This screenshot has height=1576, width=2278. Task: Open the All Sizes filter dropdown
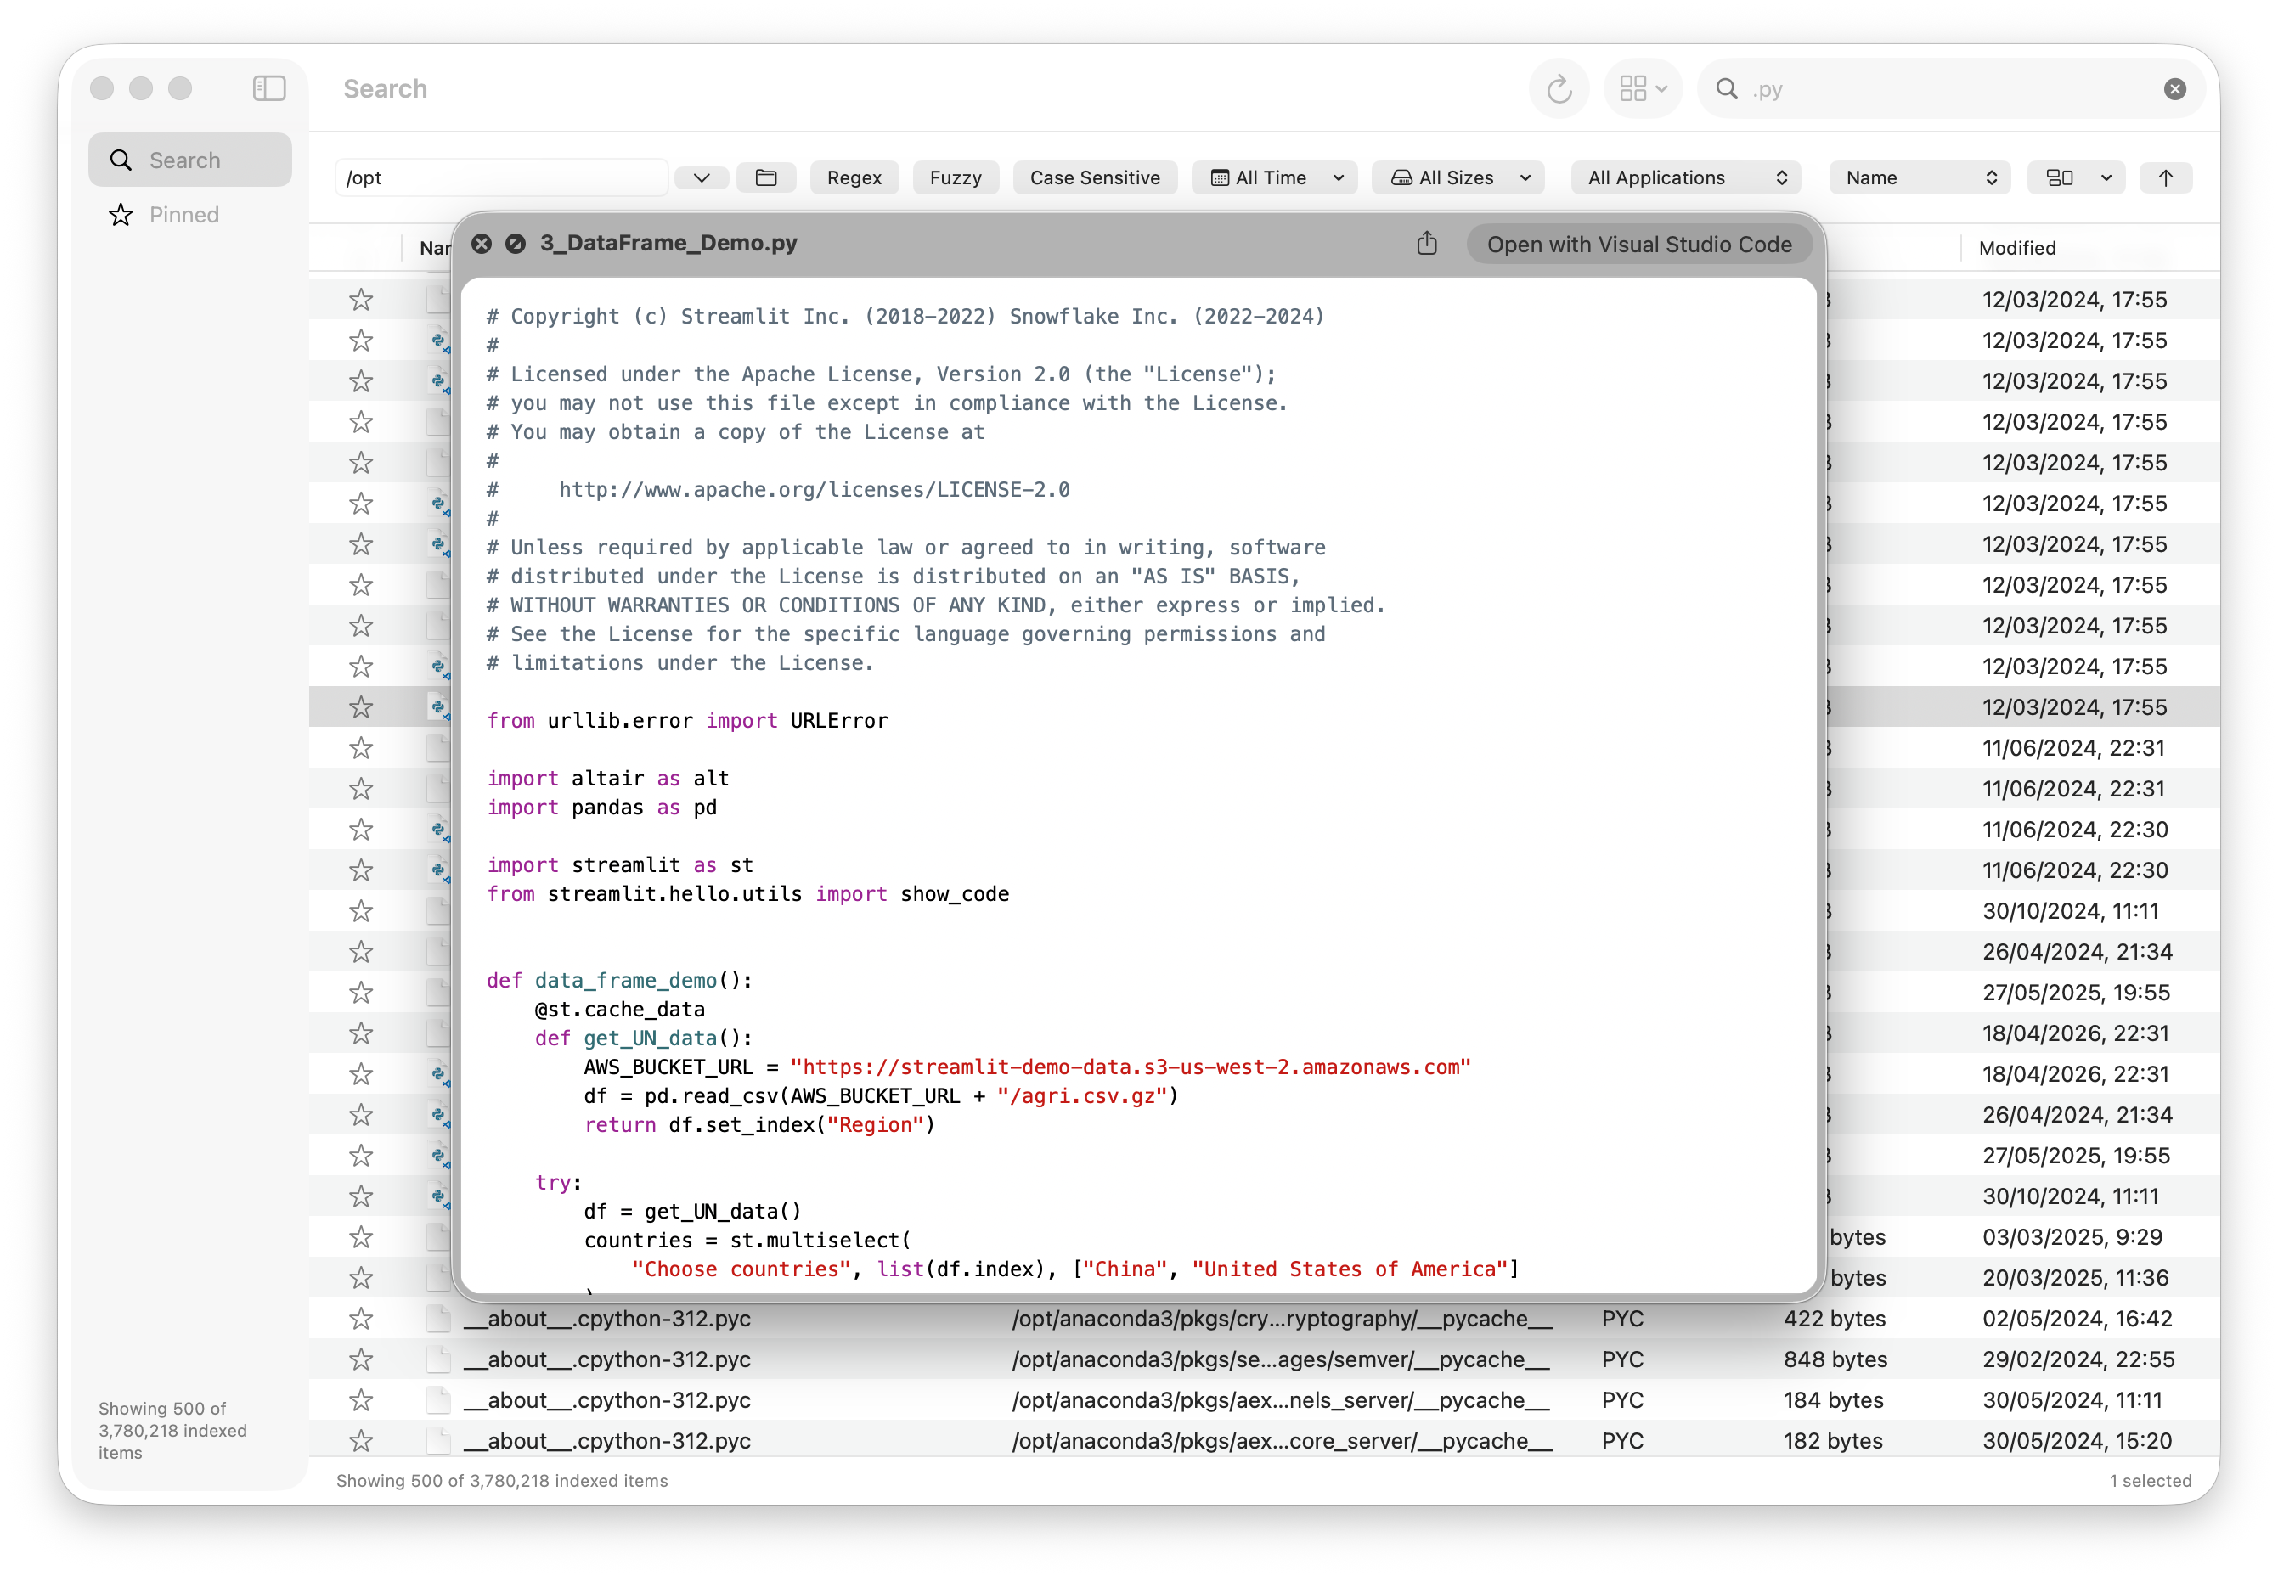click(x=1457, y=177)
